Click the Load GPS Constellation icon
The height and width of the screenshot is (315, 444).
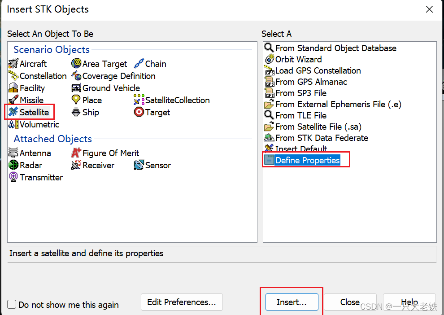pos(269,70)
